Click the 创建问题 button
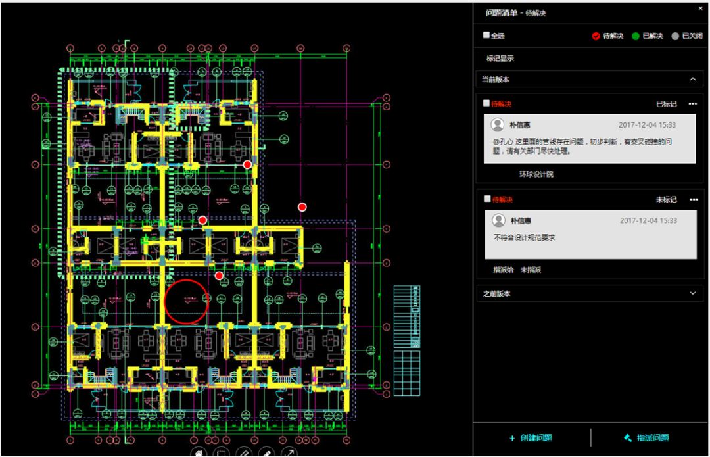This screenshot has width=710, height=457. 531,438
